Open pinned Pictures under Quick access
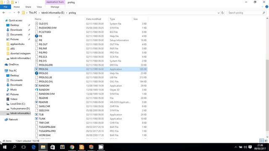The height and width of the screenshot is (151, 269). (14, 39)
